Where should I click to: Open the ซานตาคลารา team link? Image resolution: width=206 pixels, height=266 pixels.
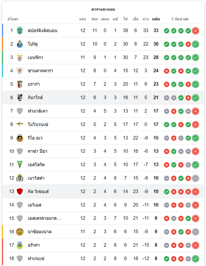click(40, 71)
